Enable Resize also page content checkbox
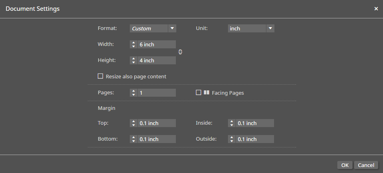 pyautogui.click(x=101, y=76)
